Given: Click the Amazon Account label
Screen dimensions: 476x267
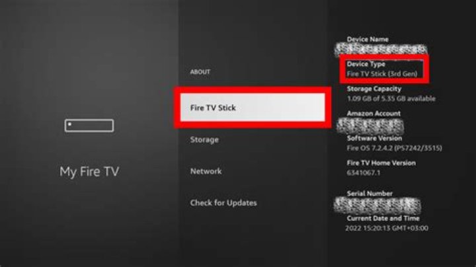Looking at the screenshot, I should pos(374,114).
